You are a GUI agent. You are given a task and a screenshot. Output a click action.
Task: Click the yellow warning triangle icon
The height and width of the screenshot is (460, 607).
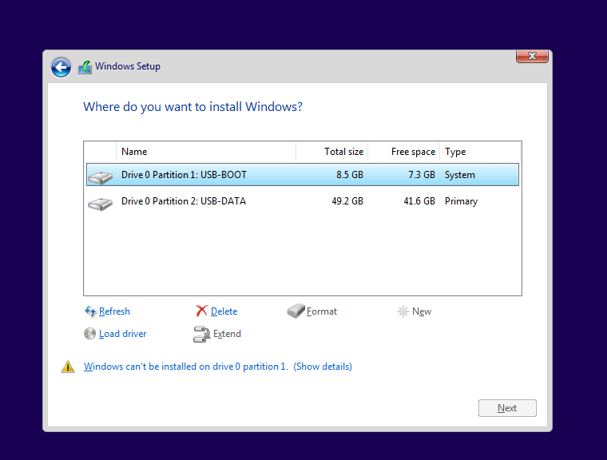click(68, 367)
